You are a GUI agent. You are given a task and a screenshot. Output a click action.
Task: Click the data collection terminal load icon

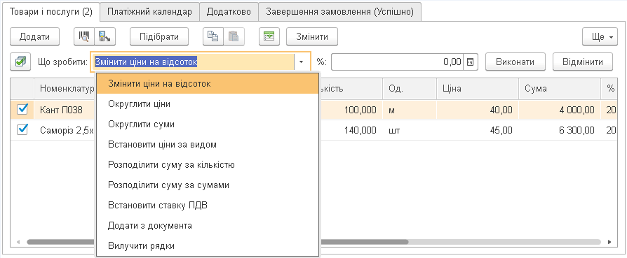104,36
